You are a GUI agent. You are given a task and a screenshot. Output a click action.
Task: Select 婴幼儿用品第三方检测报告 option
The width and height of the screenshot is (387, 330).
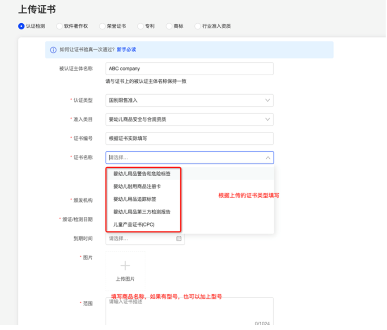pyautogui.click(x=141, y=212)
